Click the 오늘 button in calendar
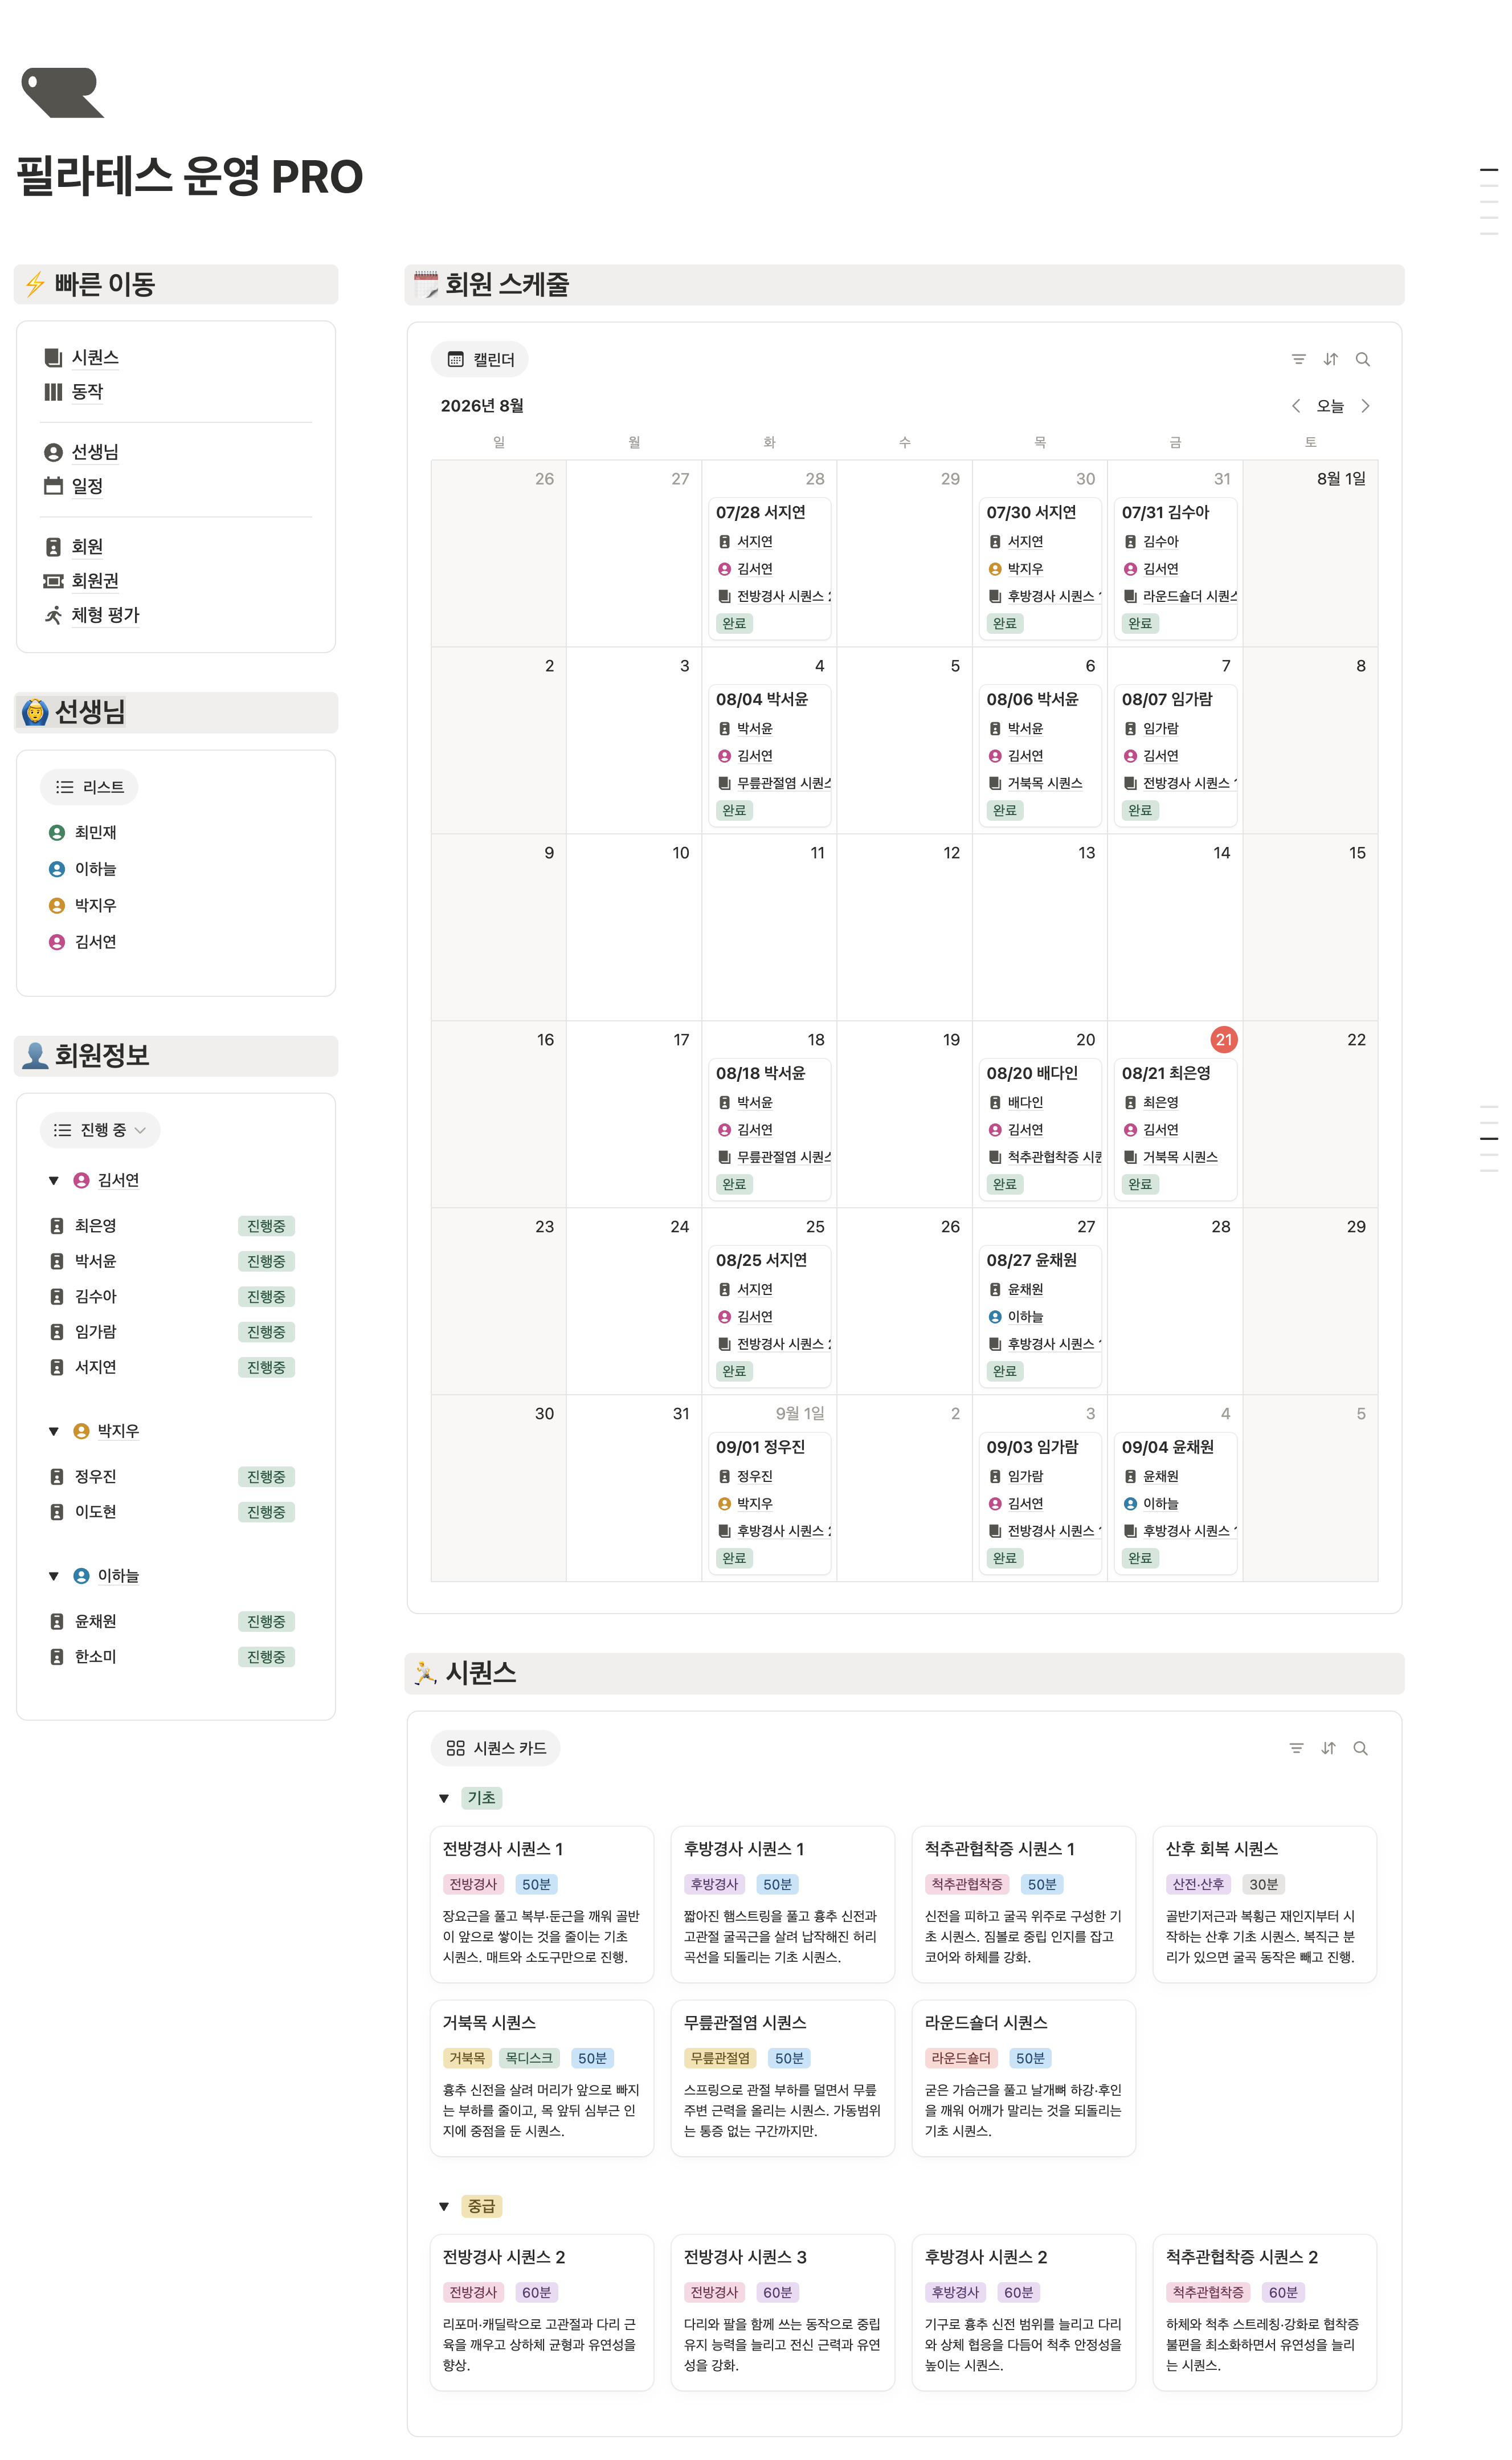The width and height of the screenshot is (1512, 2460). click(x=1330, y=406)
